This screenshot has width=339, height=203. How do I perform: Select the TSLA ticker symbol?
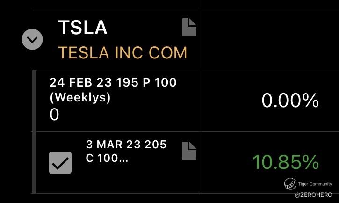click(83, 28)
